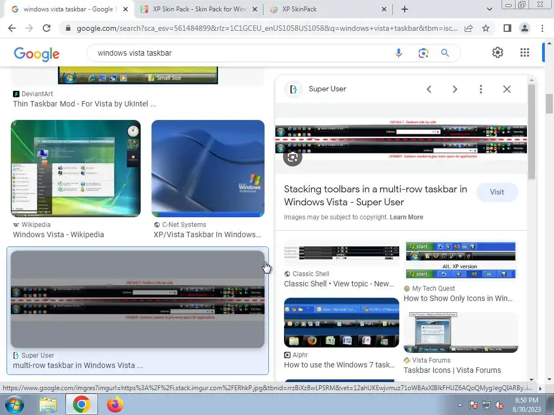This screenshot has height=415, width=554.
Task: Click Classic Shell View topic caption
Action: coord(339,284)
